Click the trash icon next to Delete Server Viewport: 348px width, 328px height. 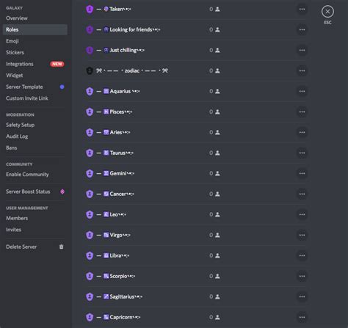tap(61, 247)
